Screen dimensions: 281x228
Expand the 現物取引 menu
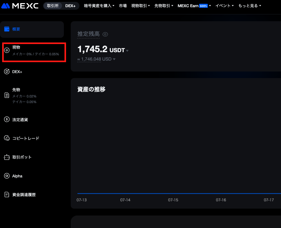pyautogui.click(x=140, y=6)
